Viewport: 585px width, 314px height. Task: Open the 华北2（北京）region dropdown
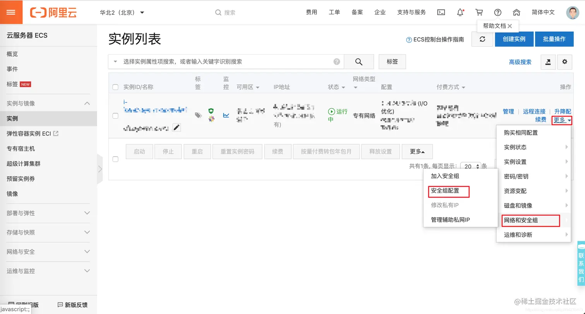pyautogui.click(x=122, y=12)
